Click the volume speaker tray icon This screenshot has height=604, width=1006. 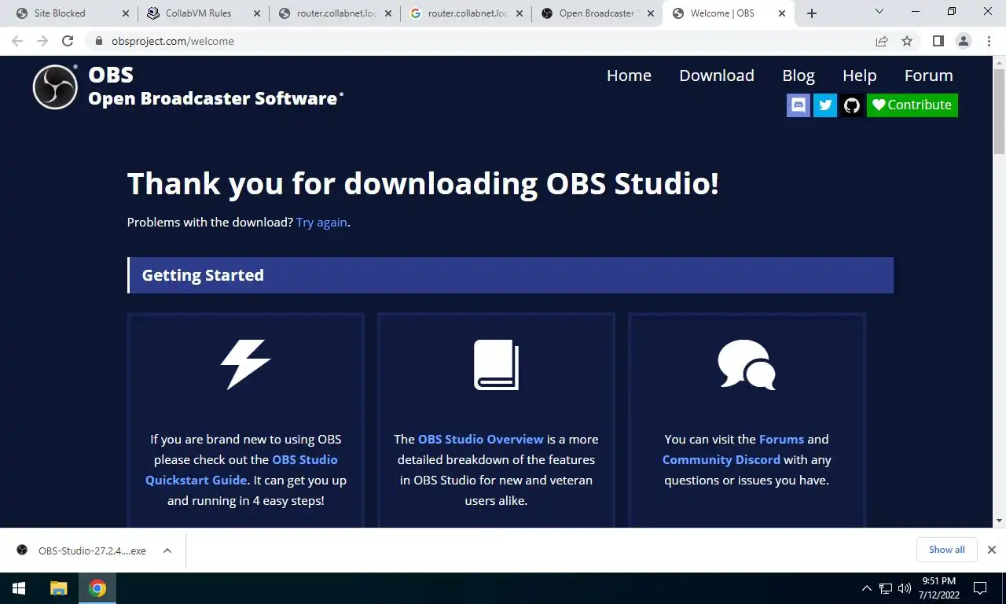904,588
